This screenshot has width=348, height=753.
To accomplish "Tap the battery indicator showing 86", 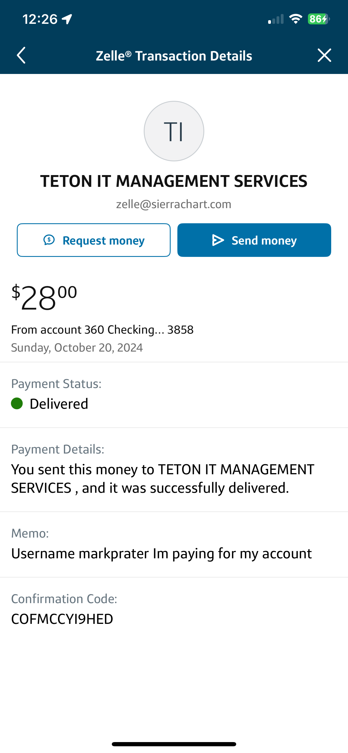I will tap(319, 19).
